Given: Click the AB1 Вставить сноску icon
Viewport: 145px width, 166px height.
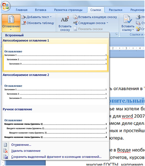Looking at the screenshot, I should point(65,19).
